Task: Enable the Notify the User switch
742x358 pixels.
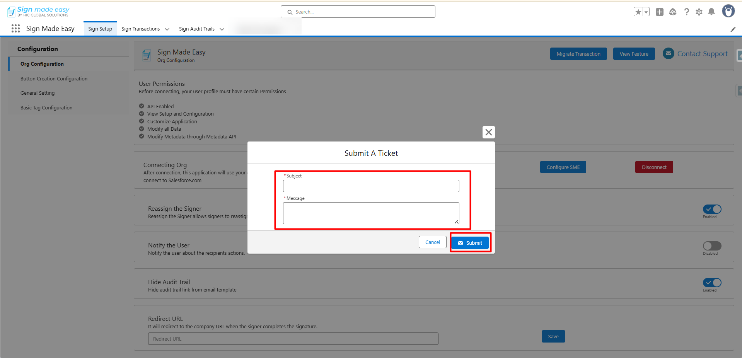Action: click(712, 246)
